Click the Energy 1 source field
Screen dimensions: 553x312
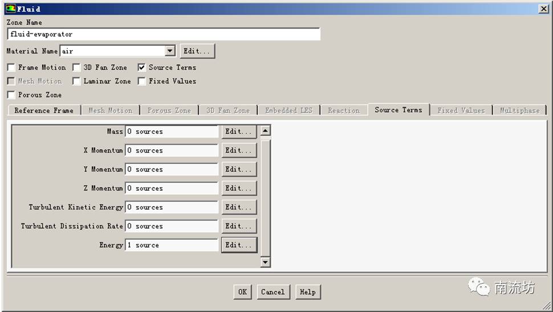[172, 245]
